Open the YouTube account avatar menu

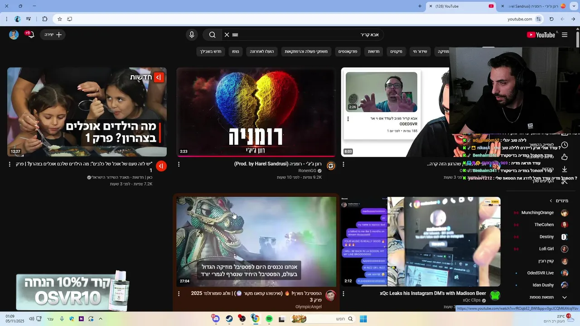14,35
